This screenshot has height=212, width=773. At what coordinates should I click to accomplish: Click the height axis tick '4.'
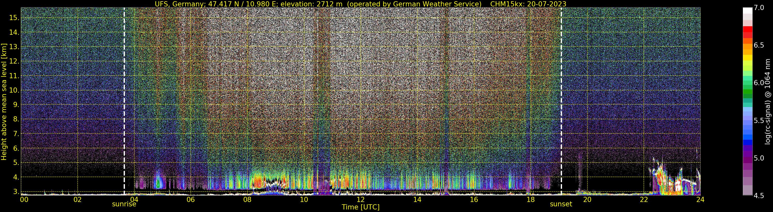pos(16,177)
